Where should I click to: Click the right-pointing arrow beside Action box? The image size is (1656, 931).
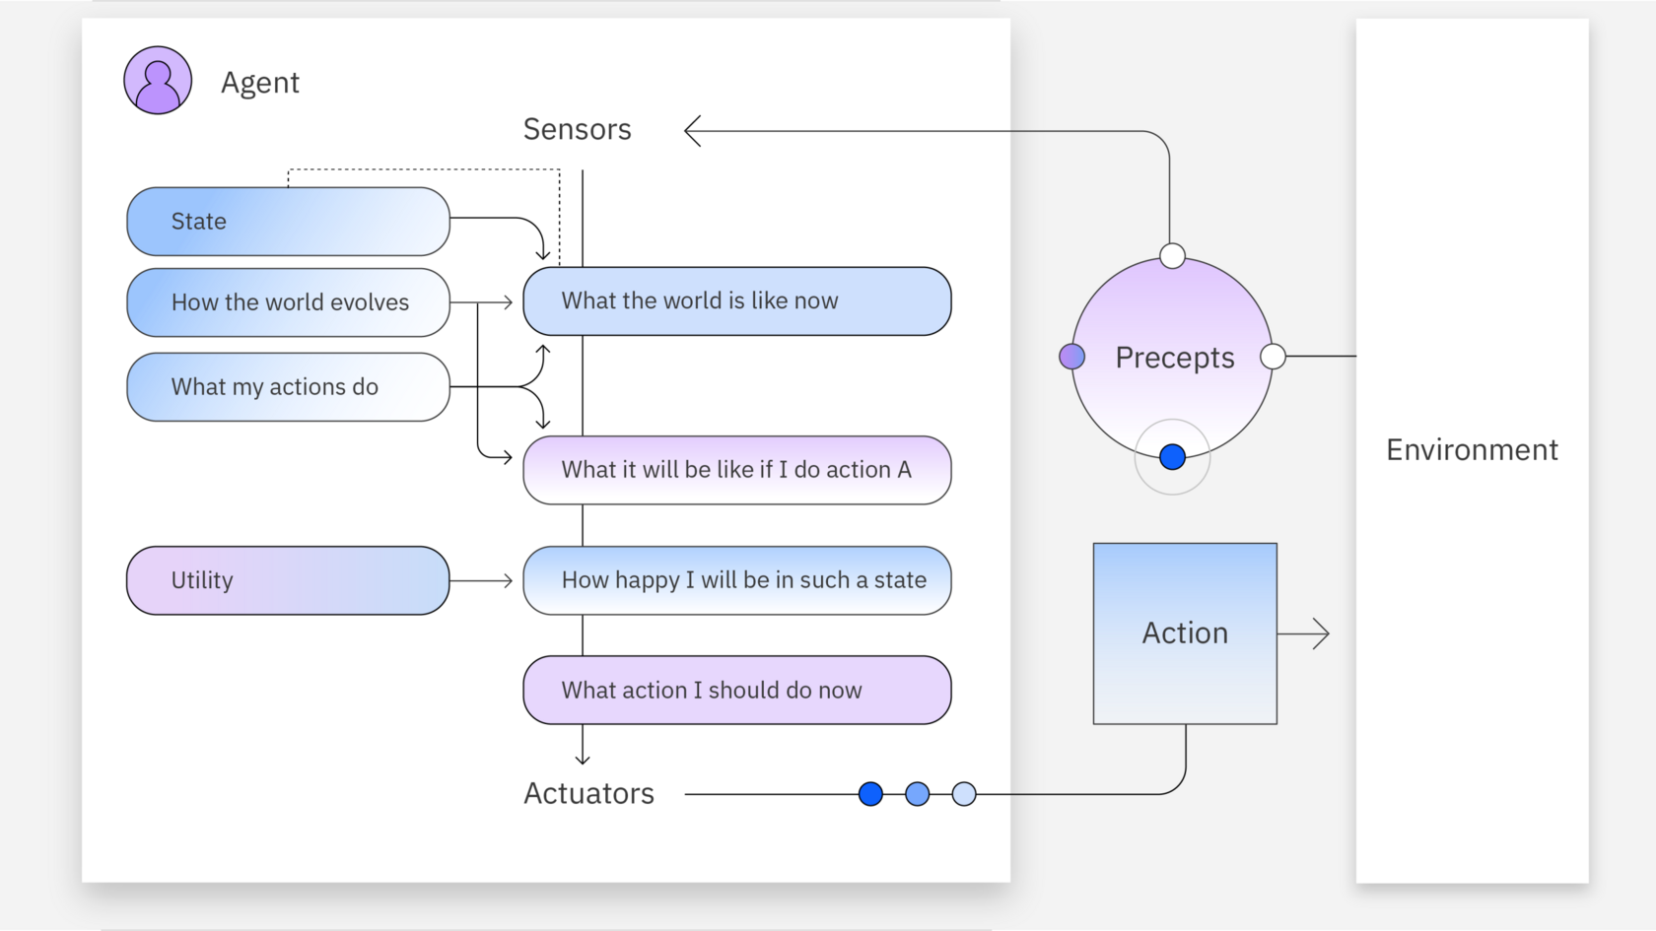(1318, 633)
